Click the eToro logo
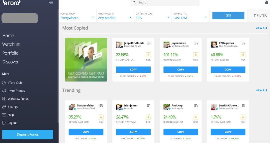This screenshot has width=272, height=148. pyautogui.click(x=11, y=3)
